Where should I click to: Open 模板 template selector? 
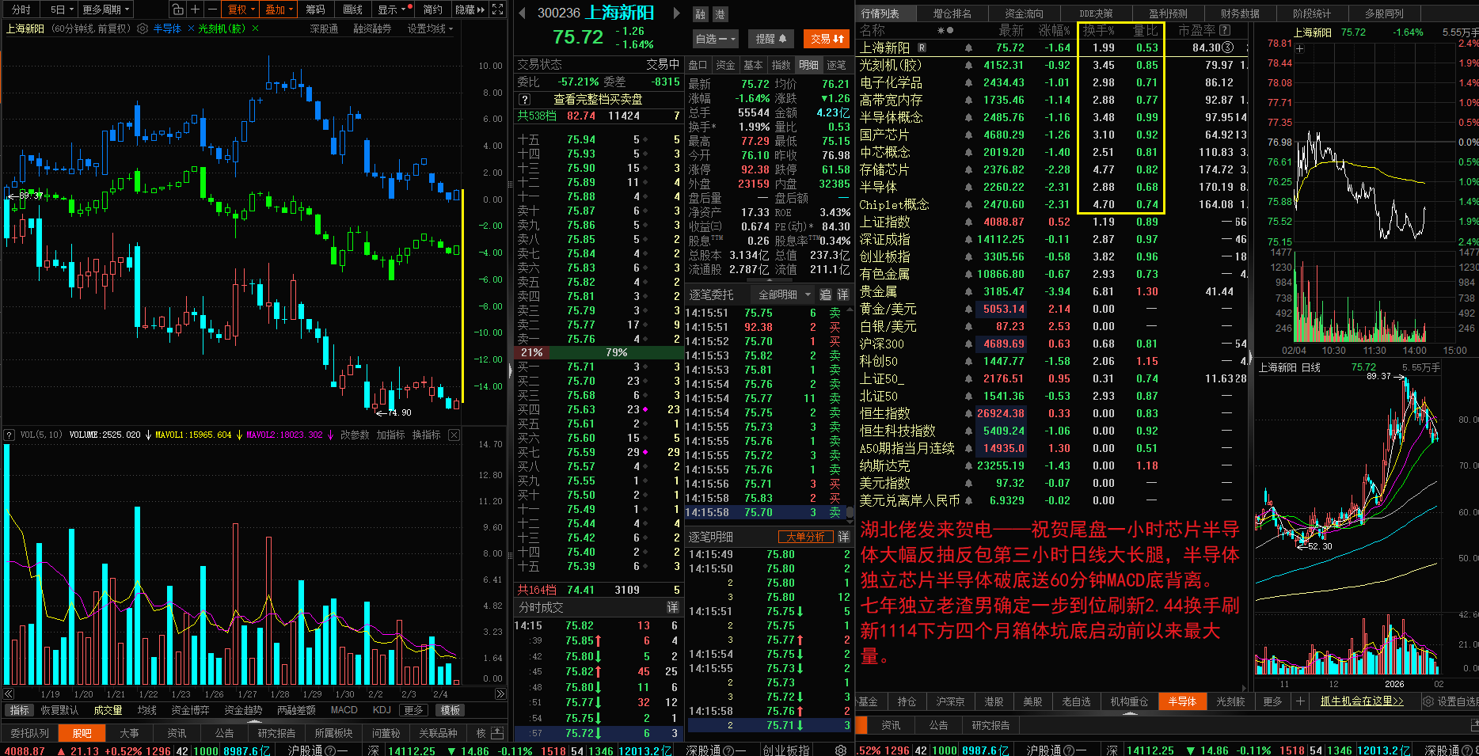pos(451,710)
